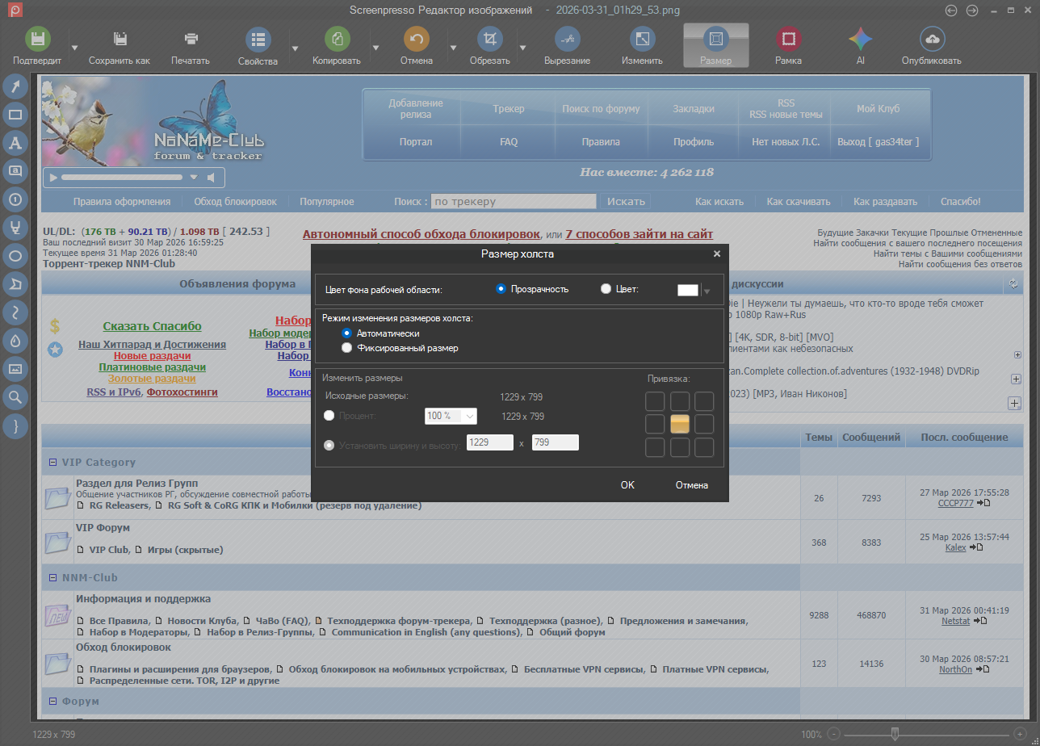Open the background color picker dropdown arrow
The width and height of the screenshot is (1040, 746).
coord(707,291)
